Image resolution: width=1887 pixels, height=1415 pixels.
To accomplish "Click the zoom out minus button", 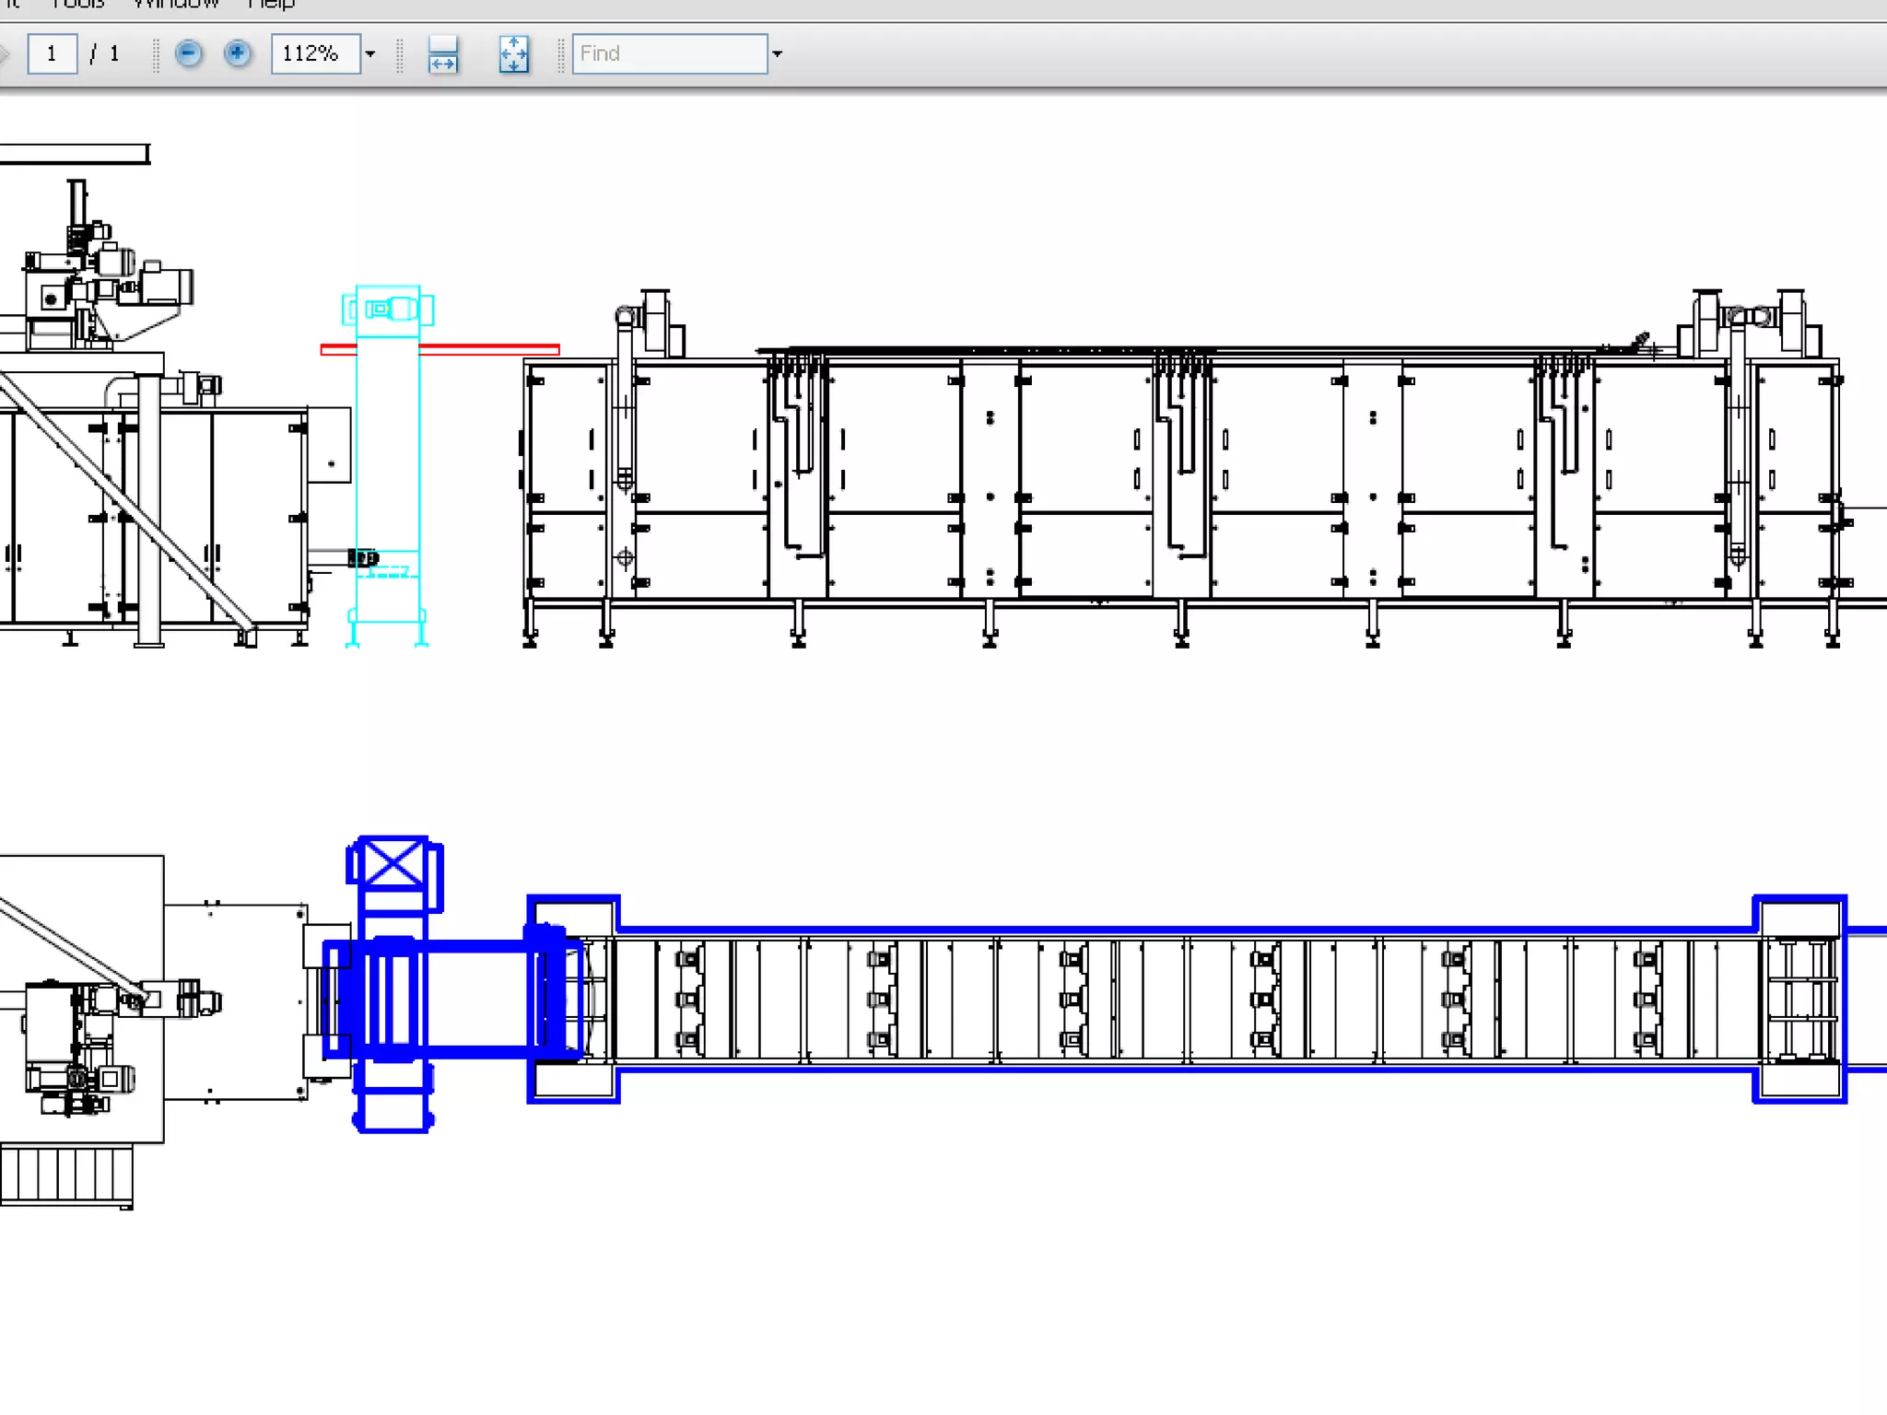I will pyautogui.click(x=189, y=53).
